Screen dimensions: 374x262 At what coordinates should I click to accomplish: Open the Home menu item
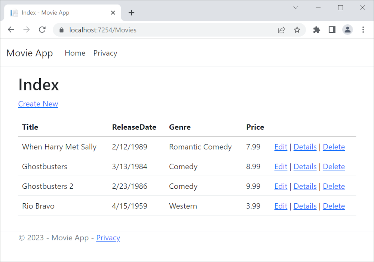tap(75, 53)
